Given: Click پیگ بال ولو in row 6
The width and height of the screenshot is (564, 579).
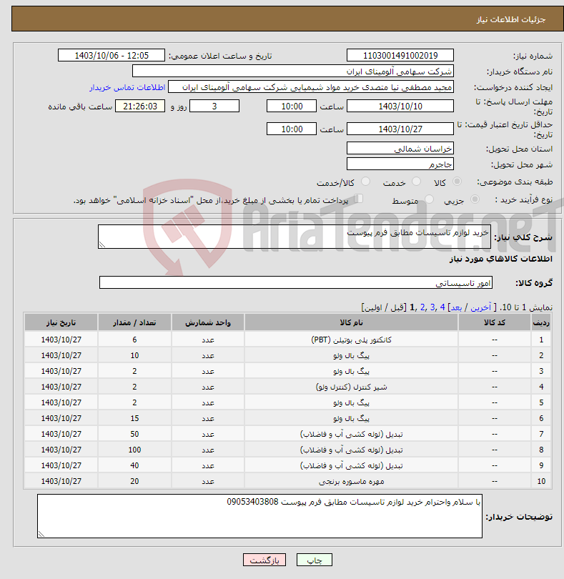Looking at the screenshot, I should (x=351, y=418).
